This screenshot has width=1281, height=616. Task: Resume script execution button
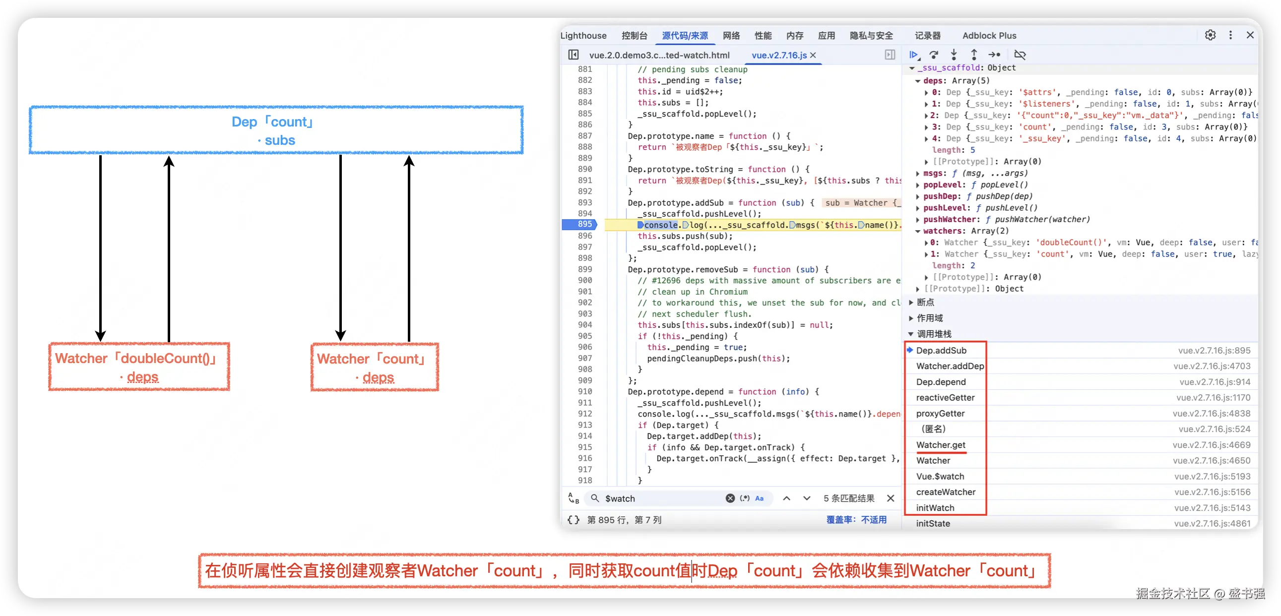click(914, 55)
